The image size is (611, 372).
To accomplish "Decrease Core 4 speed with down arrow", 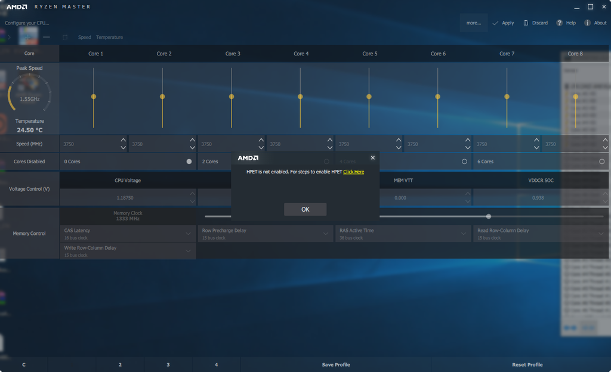I will 329,148.
